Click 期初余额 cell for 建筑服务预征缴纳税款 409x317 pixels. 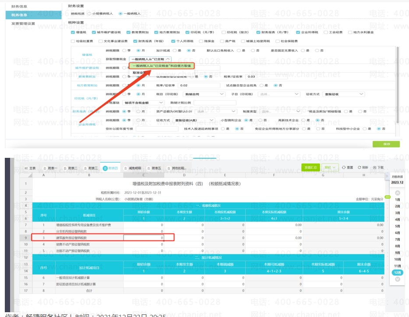pos(144,238)
